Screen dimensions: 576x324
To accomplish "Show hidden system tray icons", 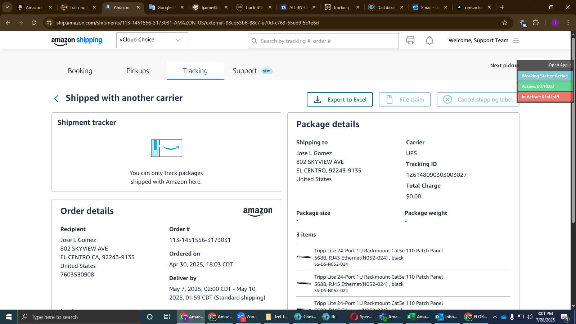I will pos(495,317).
